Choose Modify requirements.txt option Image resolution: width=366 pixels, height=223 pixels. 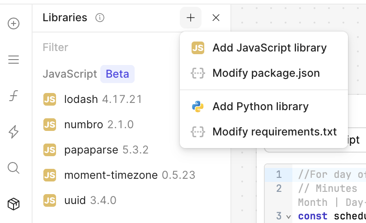274,132
